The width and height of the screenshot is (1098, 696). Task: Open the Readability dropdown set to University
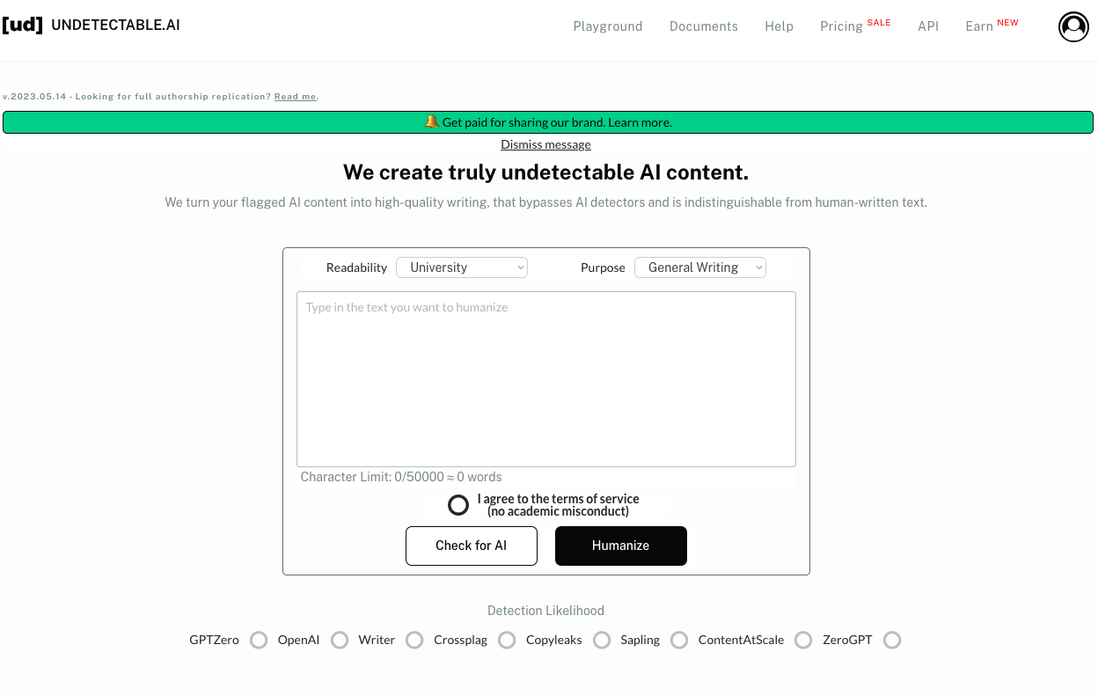[x=462, y=267]
